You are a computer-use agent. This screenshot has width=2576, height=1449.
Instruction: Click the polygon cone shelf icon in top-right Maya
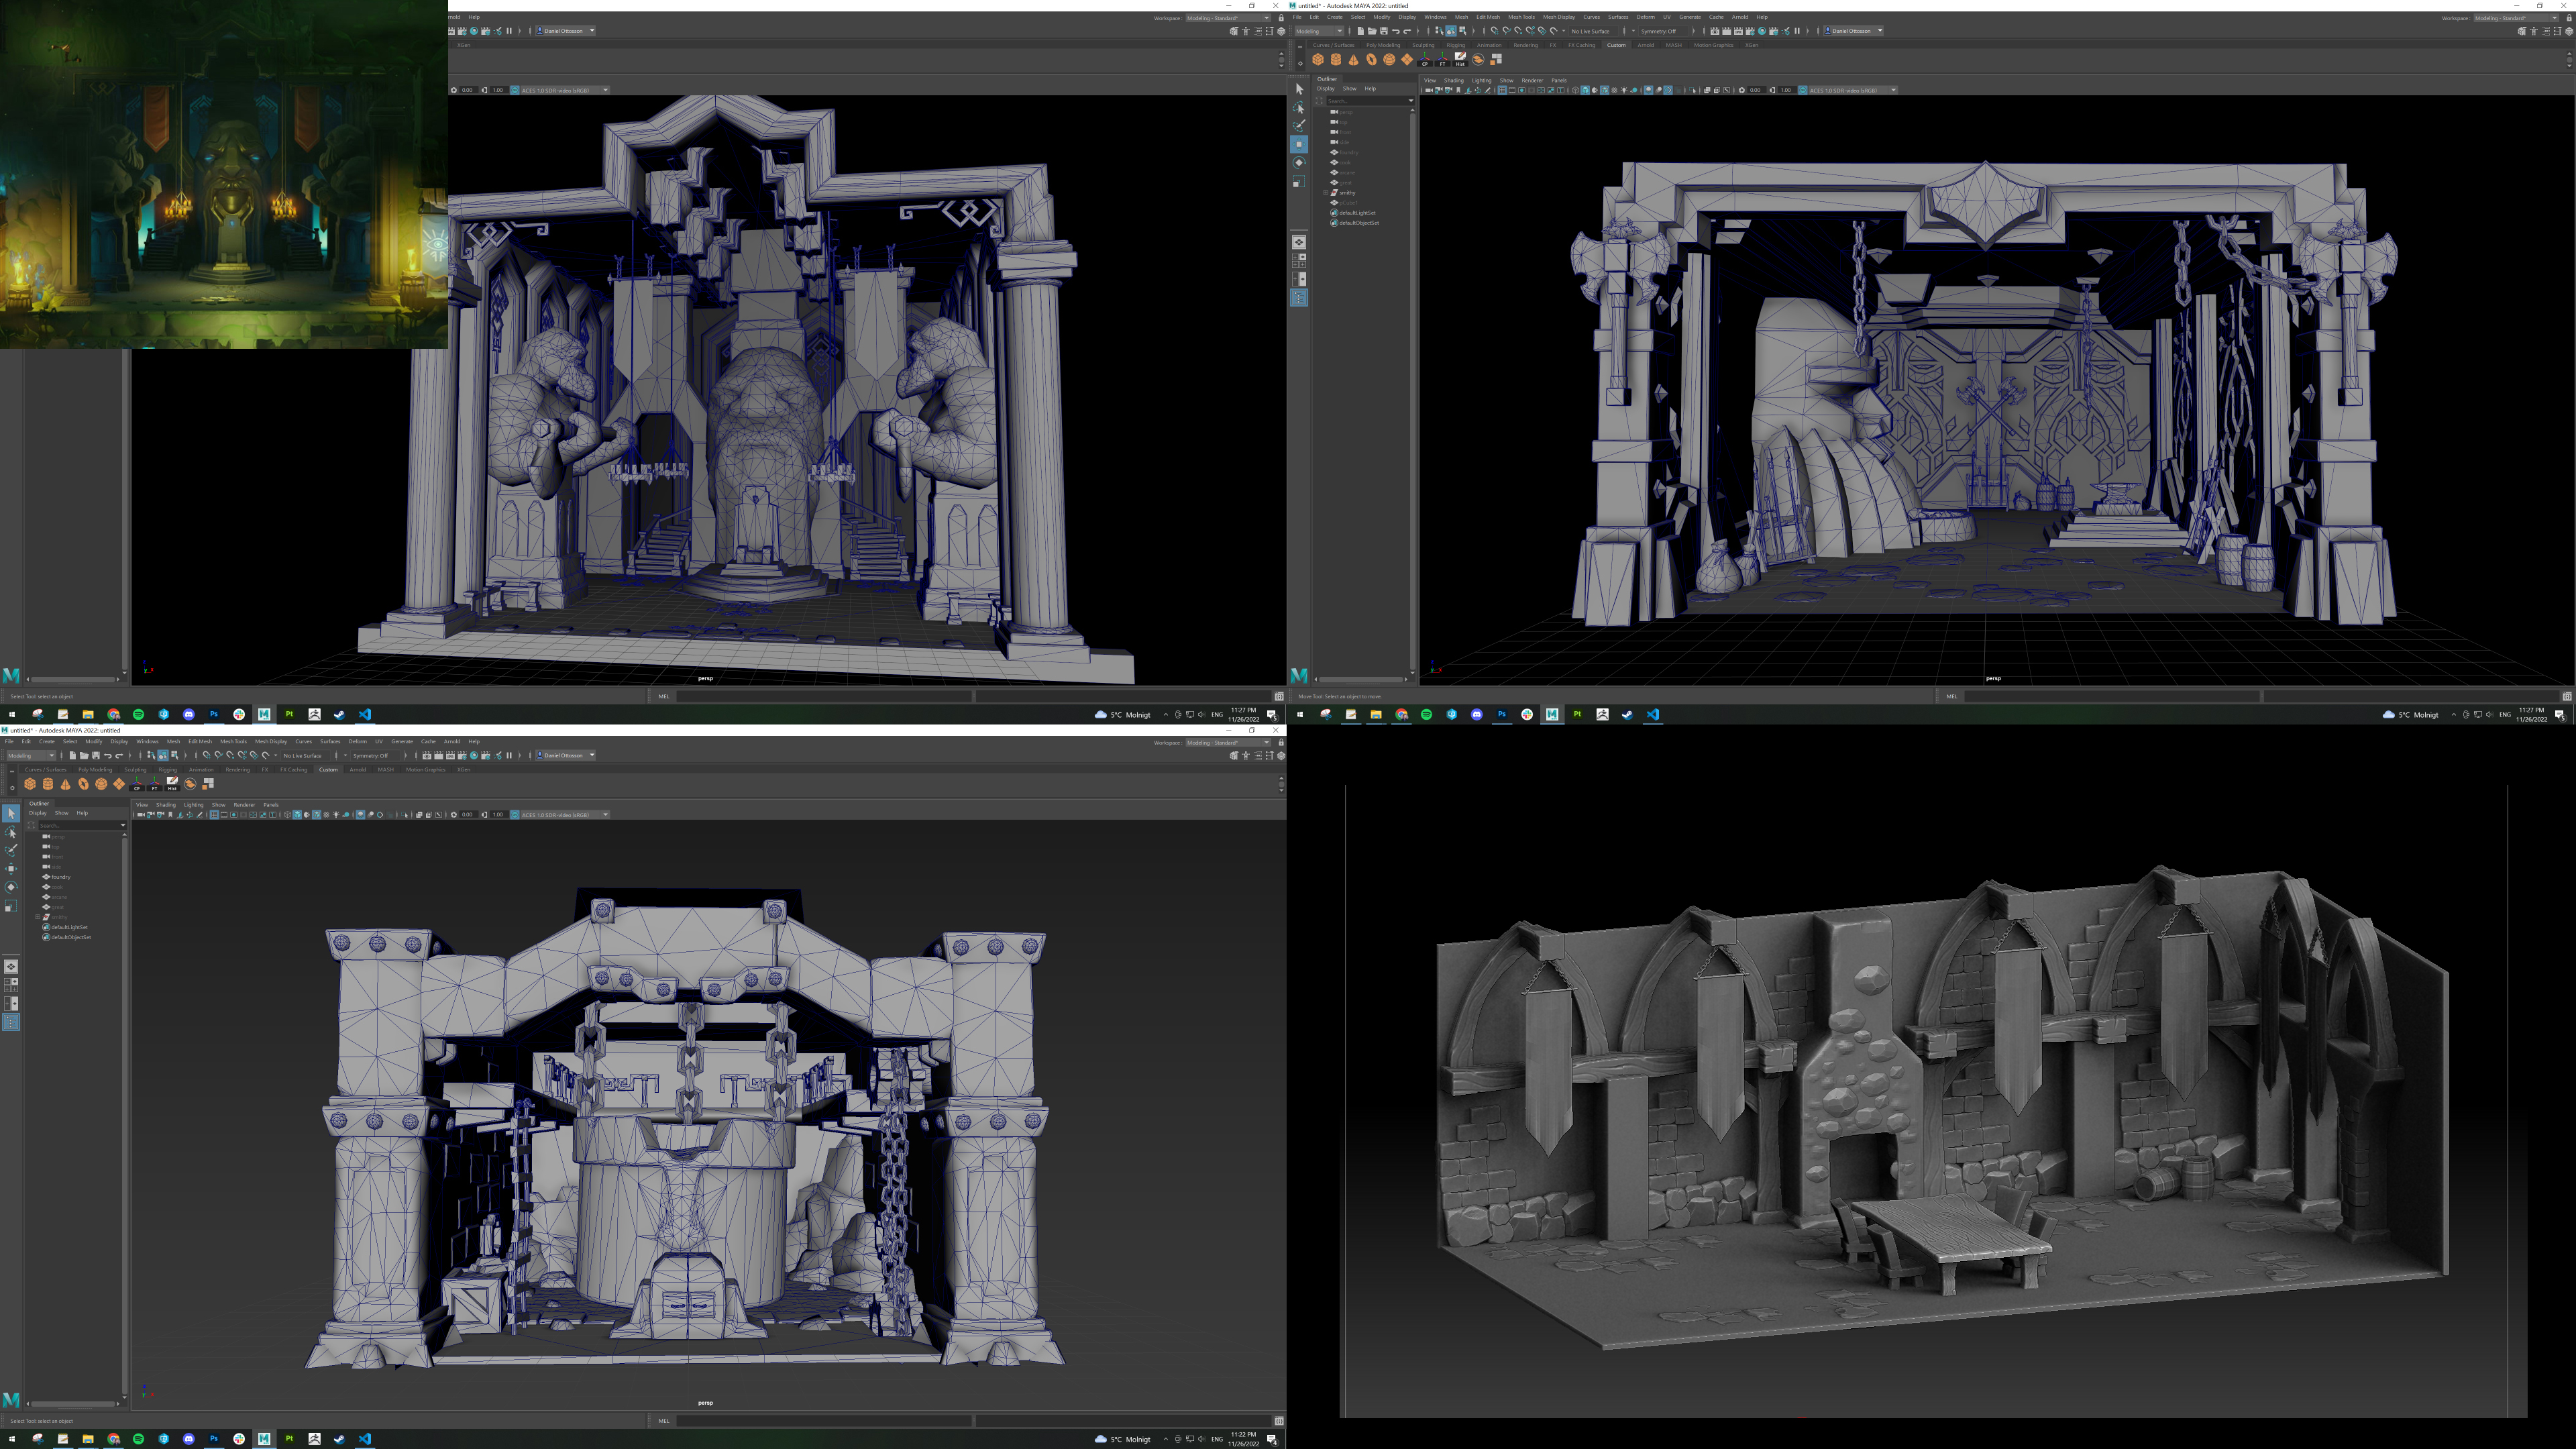point(1353,59)
